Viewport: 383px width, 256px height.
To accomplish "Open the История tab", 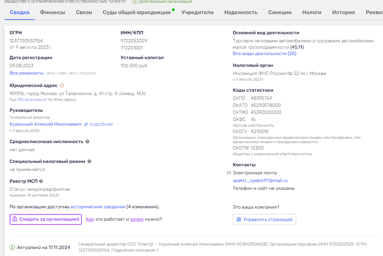I will pos(343,12).
